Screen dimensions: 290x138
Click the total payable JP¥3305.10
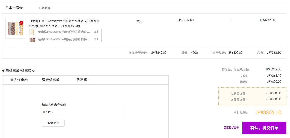pyautogui.click(x=268, y=113)
